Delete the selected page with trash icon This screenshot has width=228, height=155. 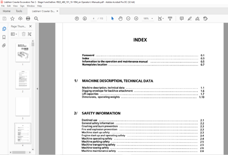[x=24, y=34]
